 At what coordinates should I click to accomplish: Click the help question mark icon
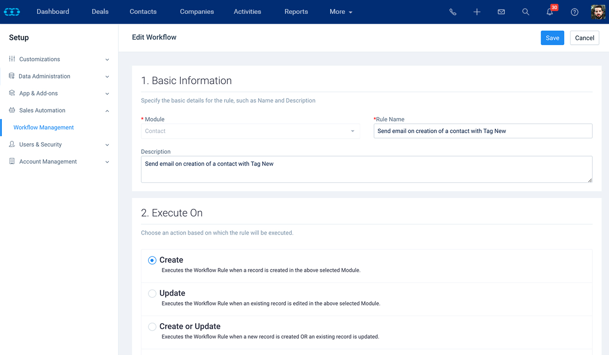(x=574, y=12)
